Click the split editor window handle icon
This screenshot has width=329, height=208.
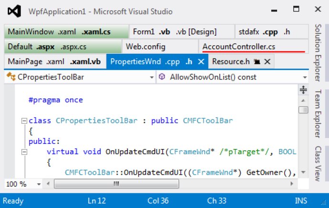click(303, 90)
